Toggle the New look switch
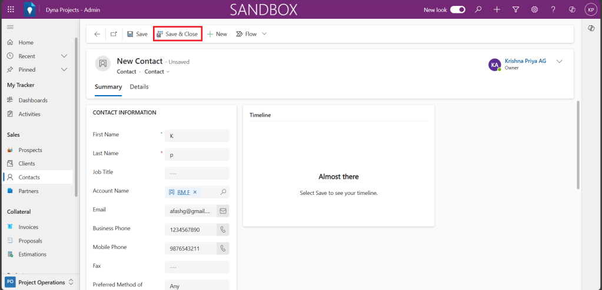The width and height of the screenshot is (602, 290). pos(458,9)
